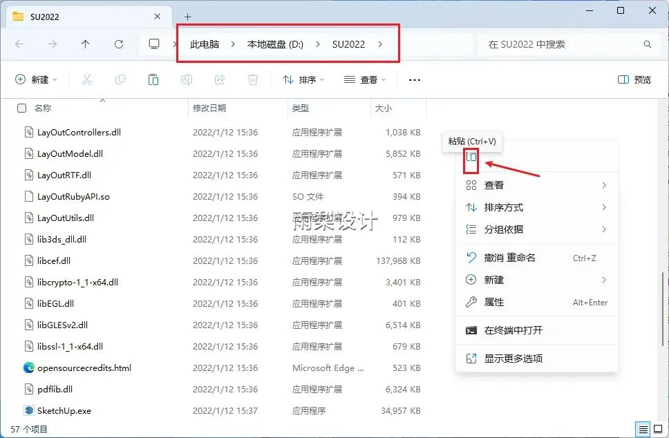Click the SketchUp.exe application icon

[28, 410]
